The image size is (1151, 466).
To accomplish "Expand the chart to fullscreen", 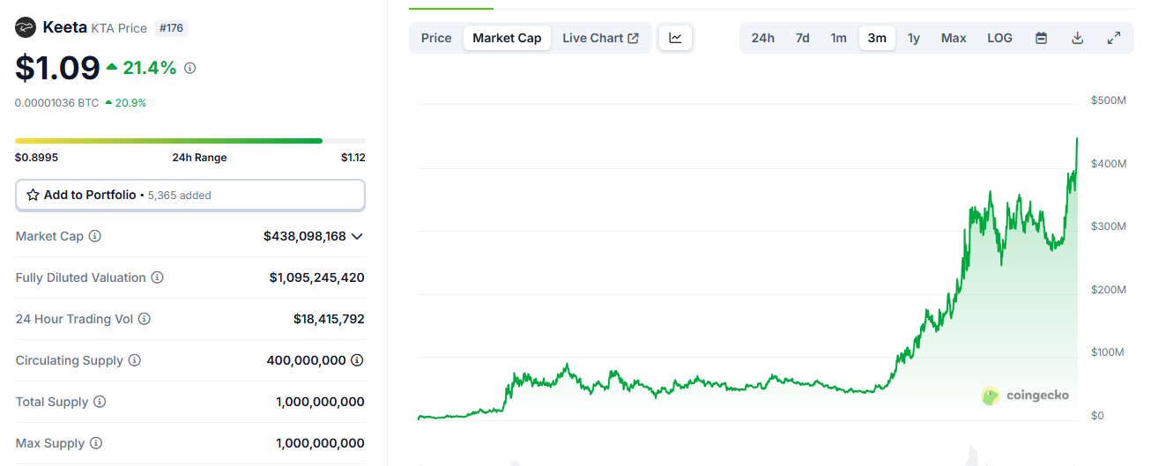I will 1114,38.
